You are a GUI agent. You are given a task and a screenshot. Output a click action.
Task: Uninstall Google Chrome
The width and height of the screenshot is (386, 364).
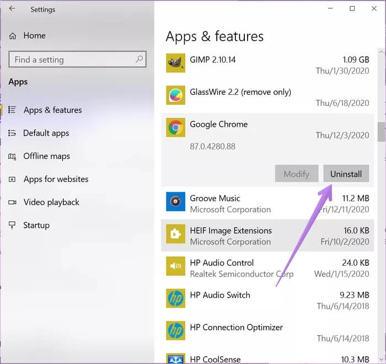[346, 174]
